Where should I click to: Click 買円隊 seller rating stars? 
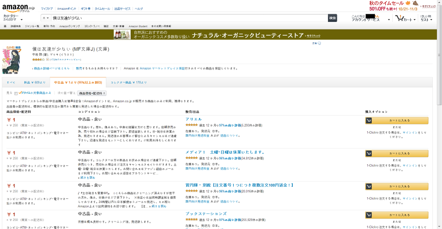(191, 191)
